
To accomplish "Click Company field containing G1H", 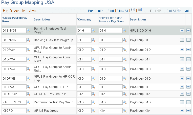I will [84, 31].
